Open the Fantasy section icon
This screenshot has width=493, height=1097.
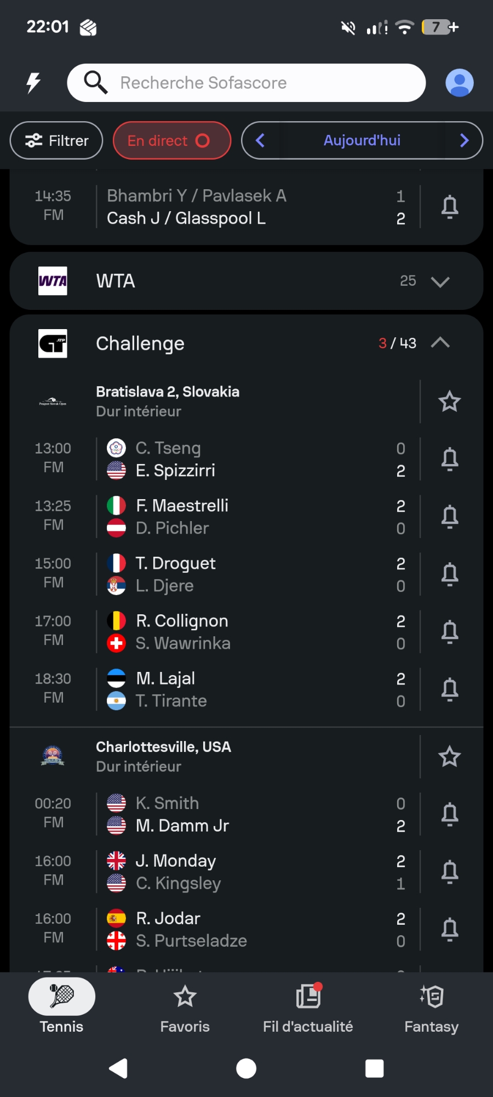coord(431,997)
